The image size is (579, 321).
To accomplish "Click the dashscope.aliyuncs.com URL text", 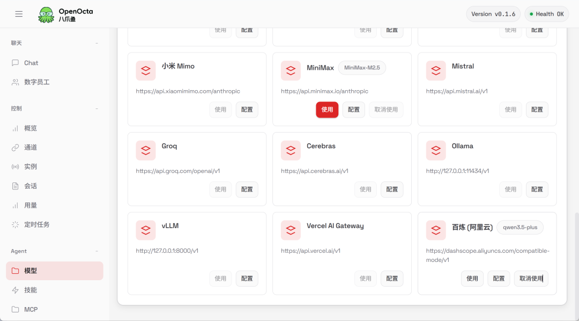I will pyautogui.click(x=488, y=255).
